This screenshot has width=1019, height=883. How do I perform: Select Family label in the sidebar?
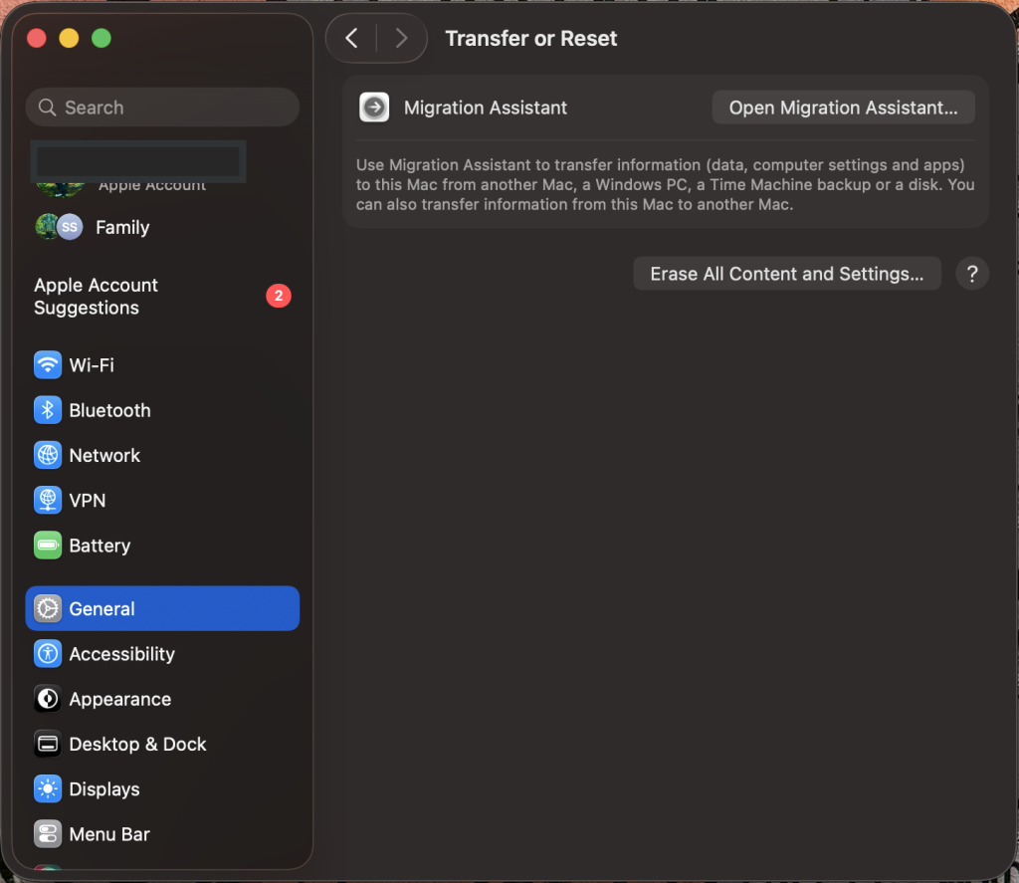point(122,228)
